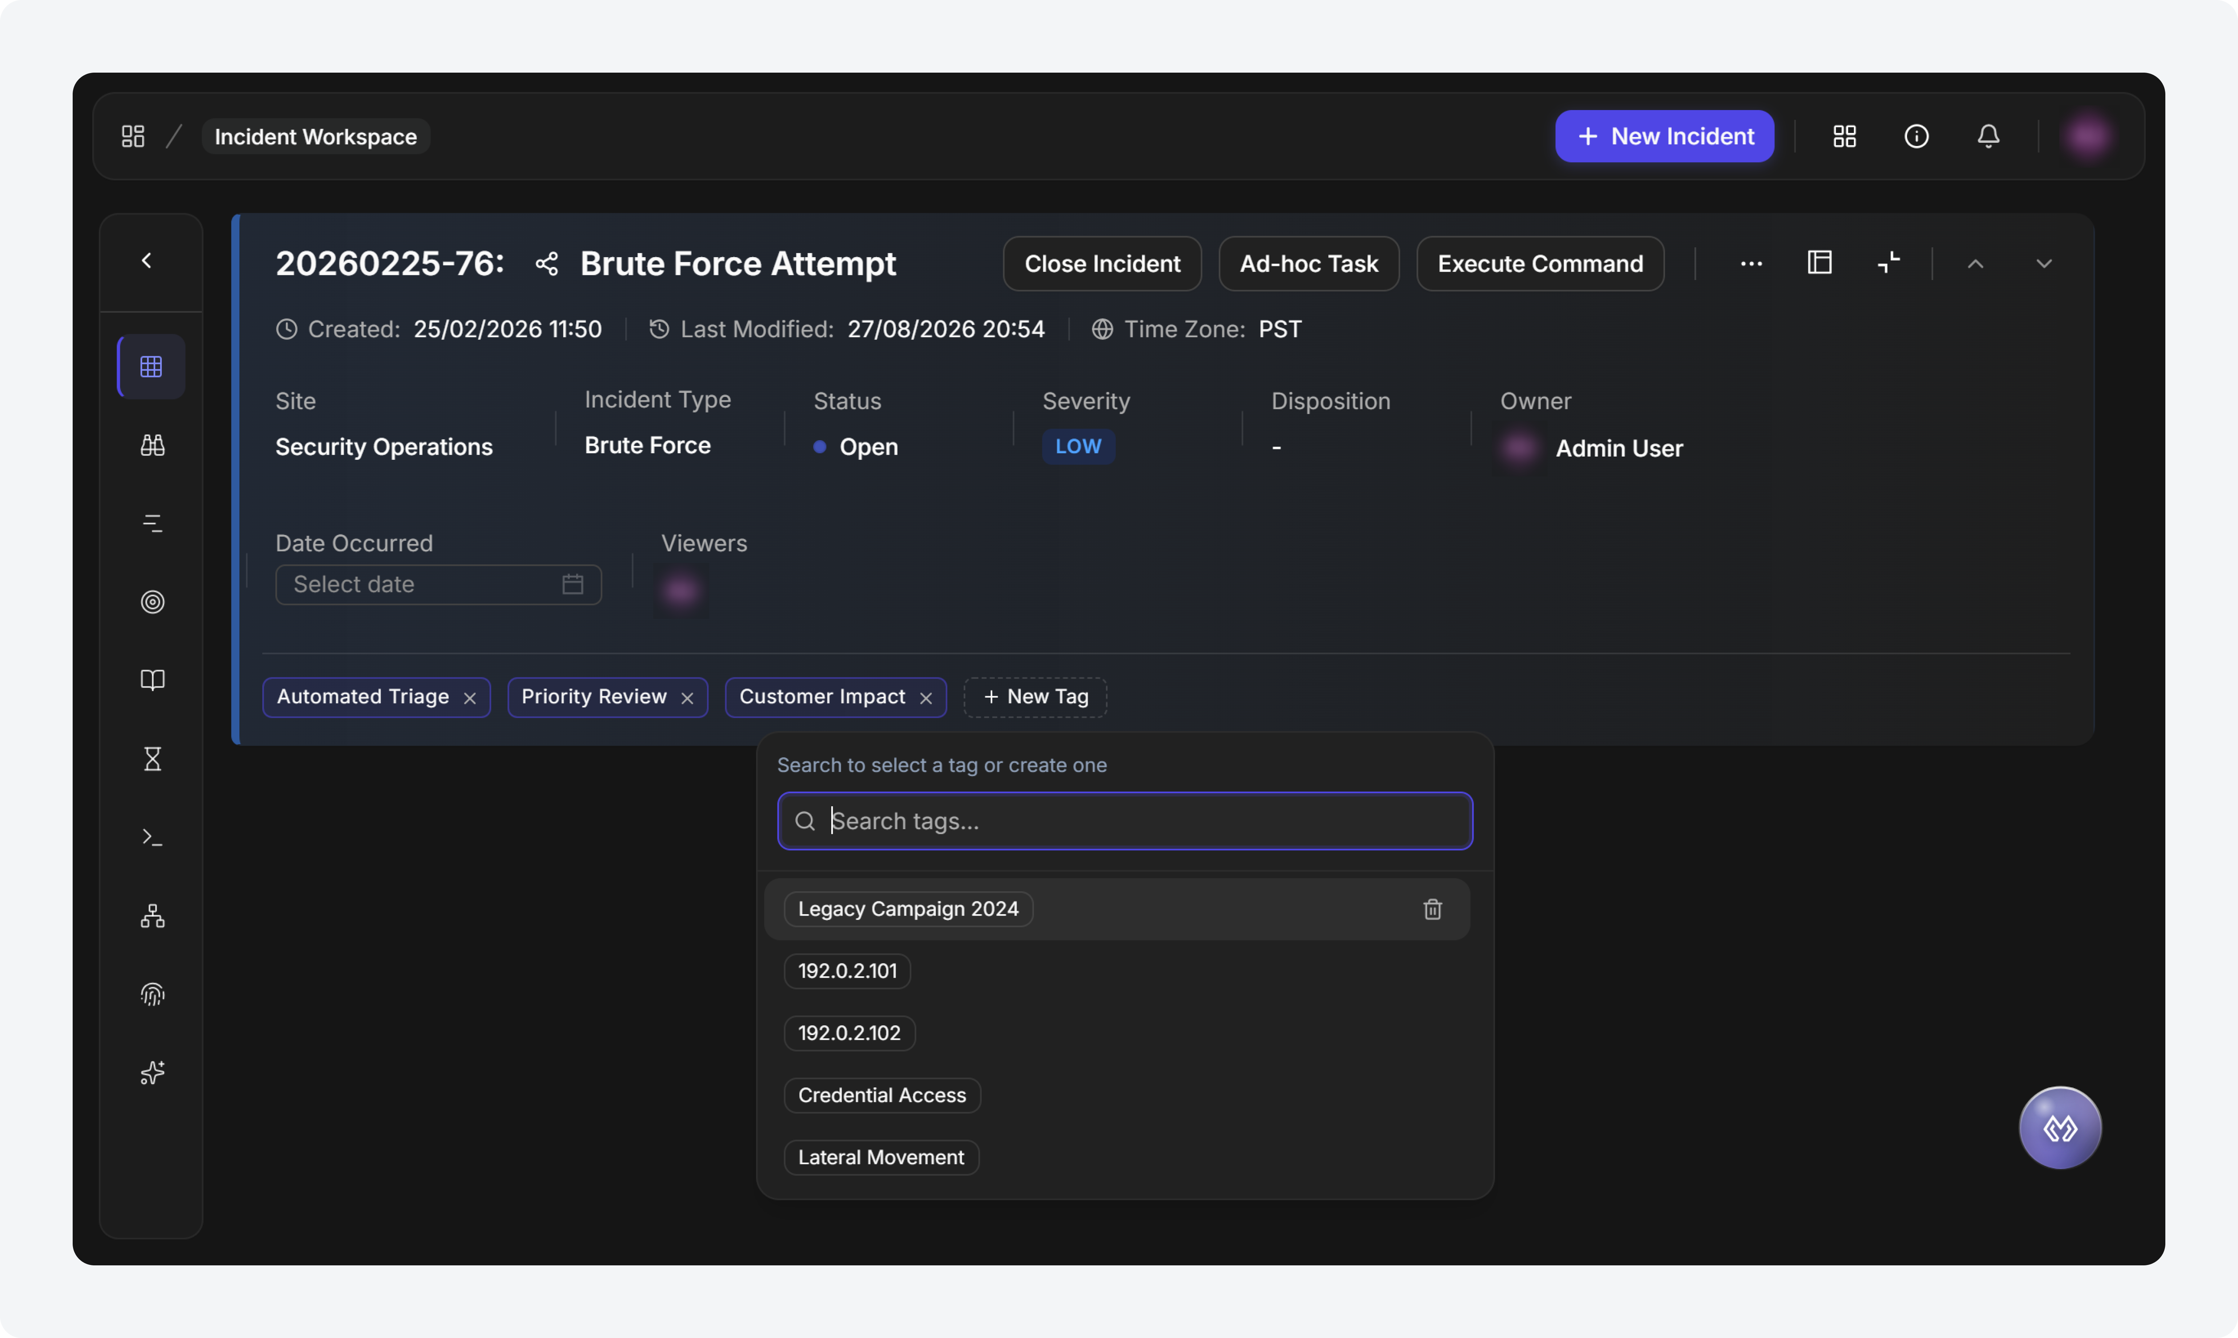The height and width of the screenshot is (1338, 2238).
Task: Open the fingerprint icon in sidebar
Action: 152,994
